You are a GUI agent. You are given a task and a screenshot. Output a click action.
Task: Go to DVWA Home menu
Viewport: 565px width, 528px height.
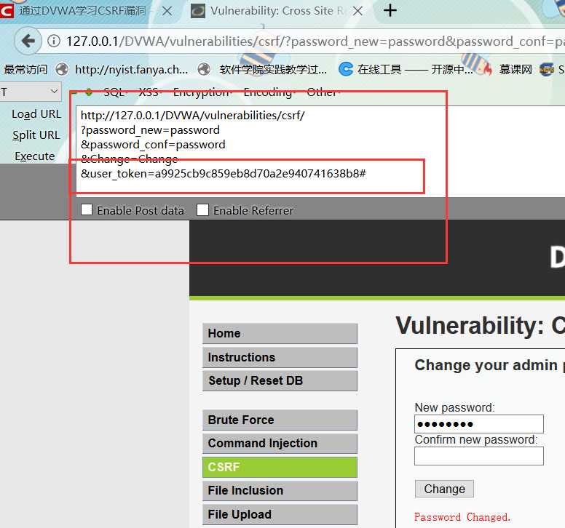click(x=280, y=333)
